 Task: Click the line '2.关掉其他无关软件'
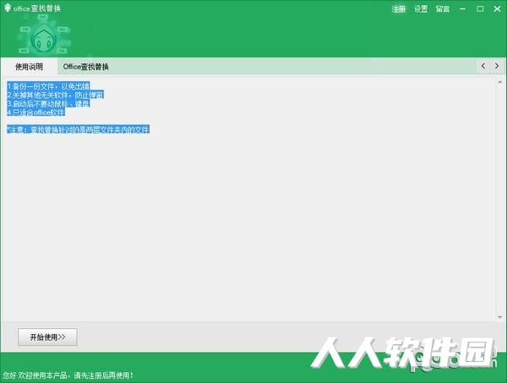point(55,95)
